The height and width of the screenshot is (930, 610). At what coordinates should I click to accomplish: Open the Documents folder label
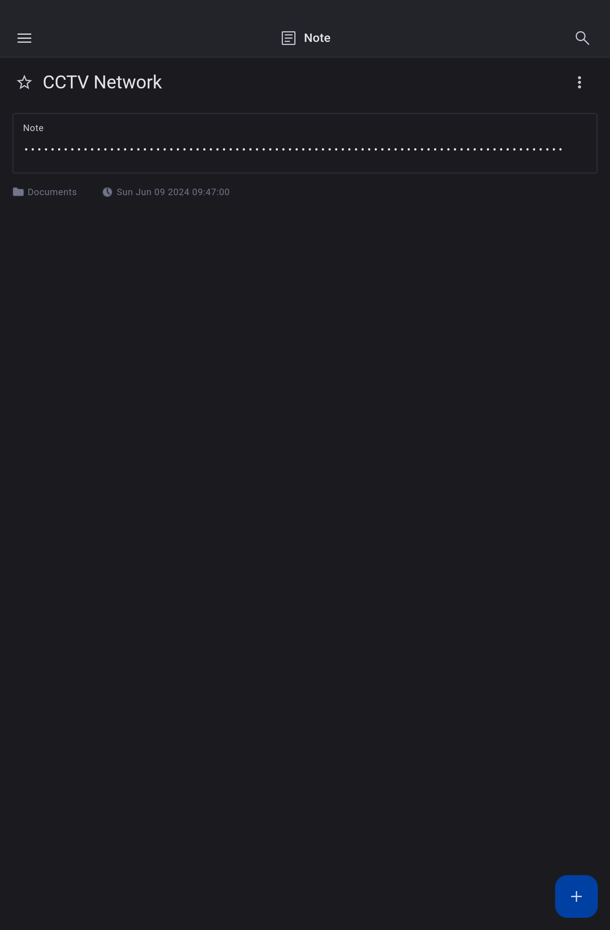pyautogui.click(x=52, y=192)
